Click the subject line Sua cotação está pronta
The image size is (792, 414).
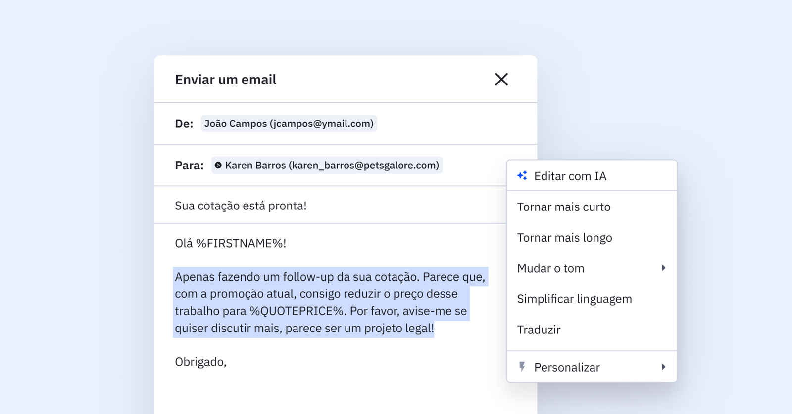(x=241, y=206)
